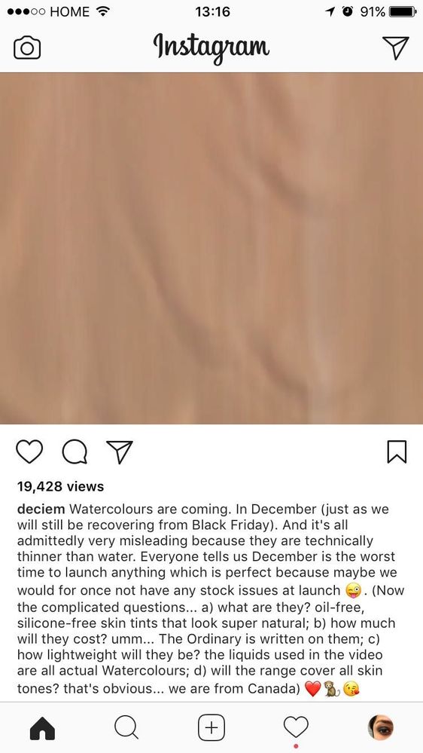Tap the alarm clock status icon
This screenshot has height=753, width=423.
tap(347, 11)
